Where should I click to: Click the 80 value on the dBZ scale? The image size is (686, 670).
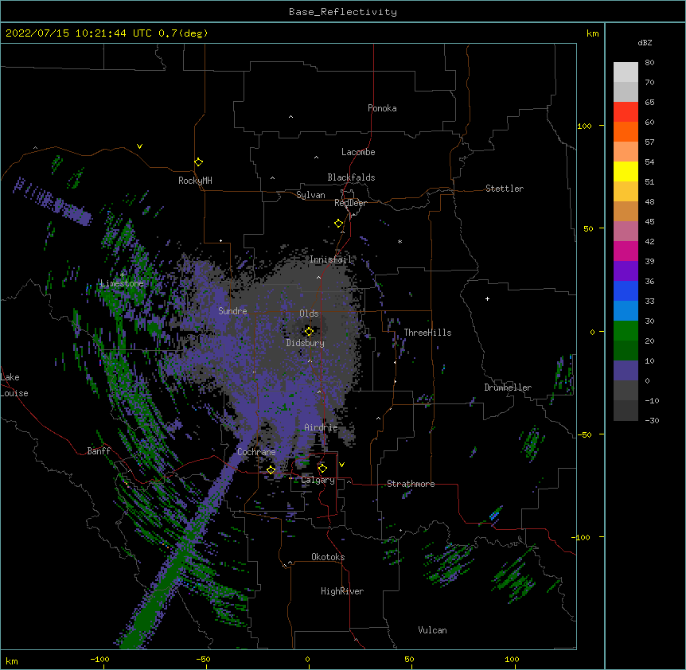649,62
